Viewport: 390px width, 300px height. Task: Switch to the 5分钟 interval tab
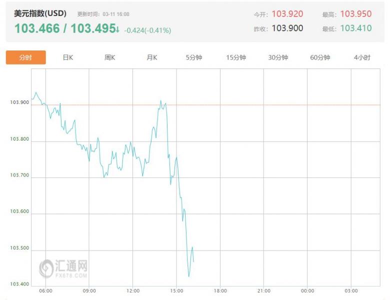194,57
